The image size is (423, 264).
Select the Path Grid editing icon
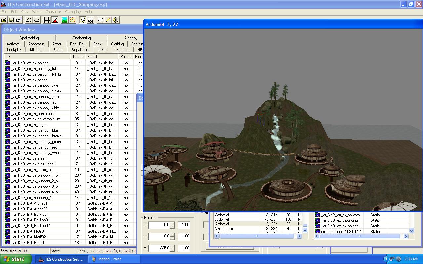[72, 20]
